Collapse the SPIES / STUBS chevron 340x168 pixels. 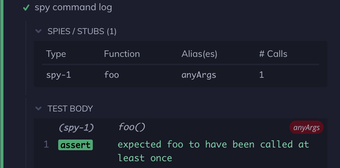[38, 31]
